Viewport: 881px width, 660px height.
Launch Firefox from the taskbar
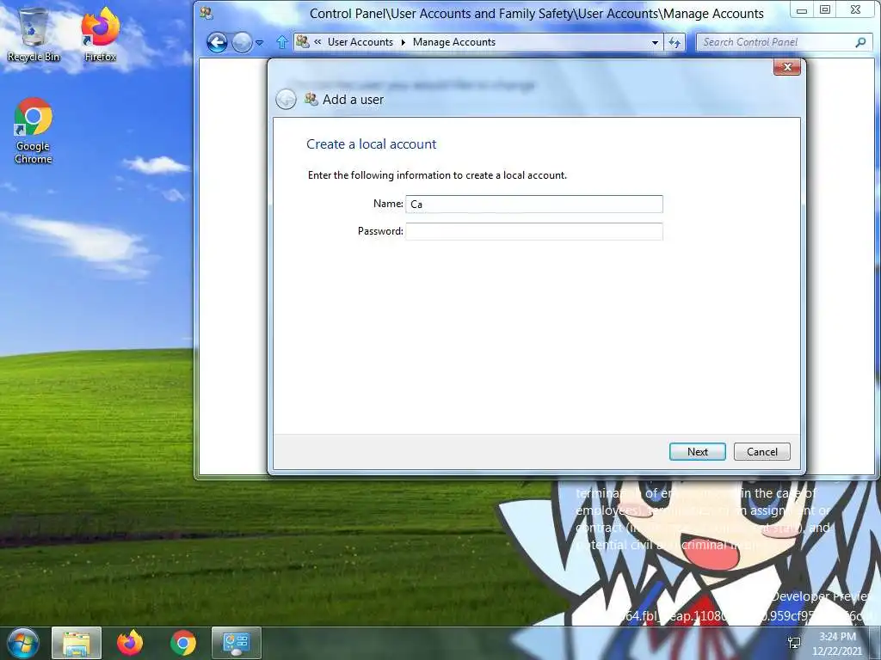(130, 643)
